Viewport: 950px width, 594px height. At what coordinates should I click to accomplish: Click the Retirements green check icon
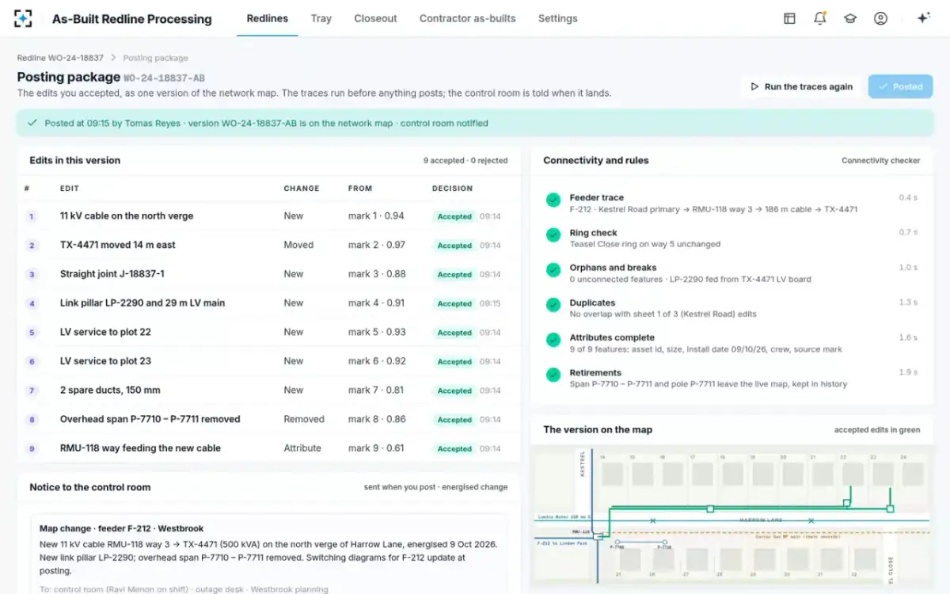point(553,375)
